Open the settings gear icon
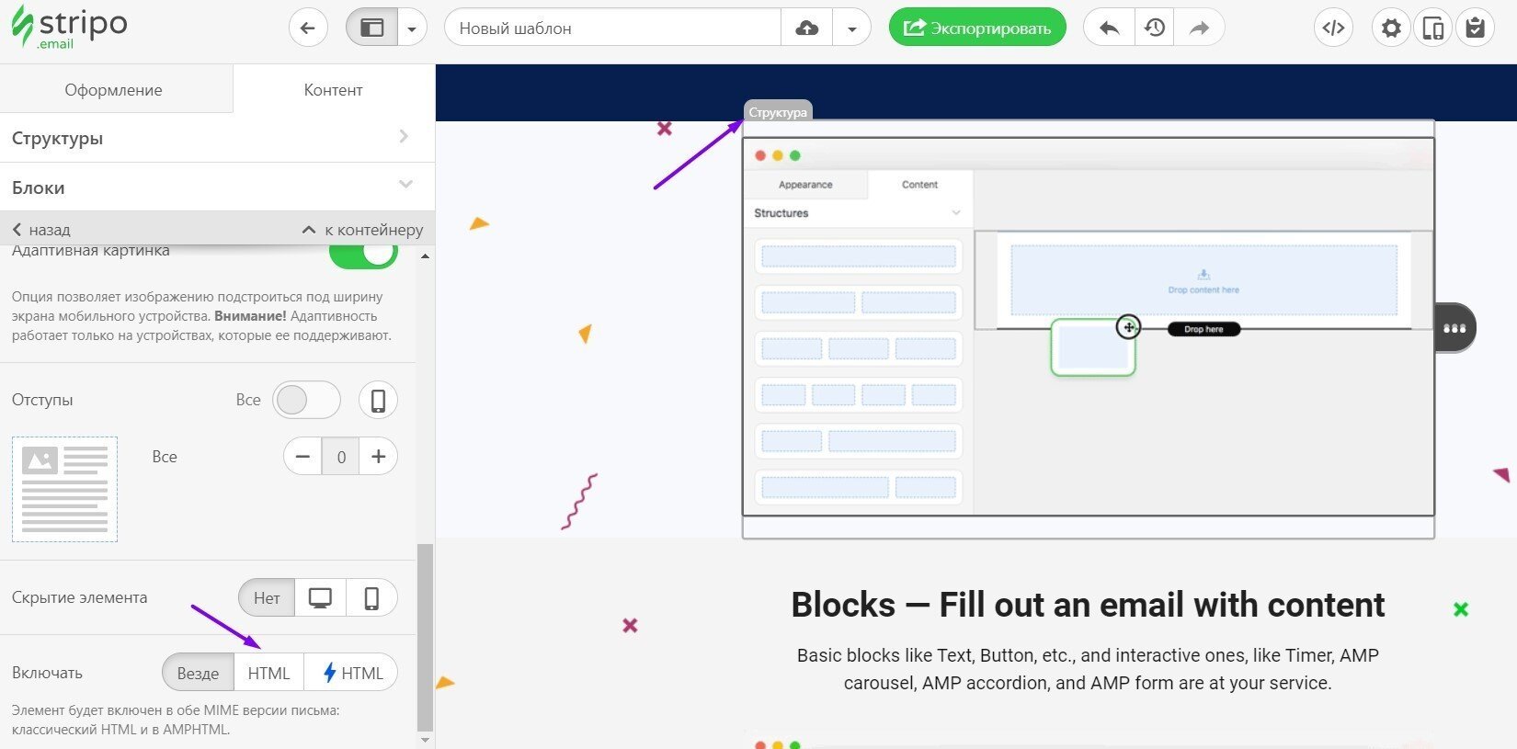Image resolution: width=1517 pixels, height=749 pixels. tap(1391, 28)
